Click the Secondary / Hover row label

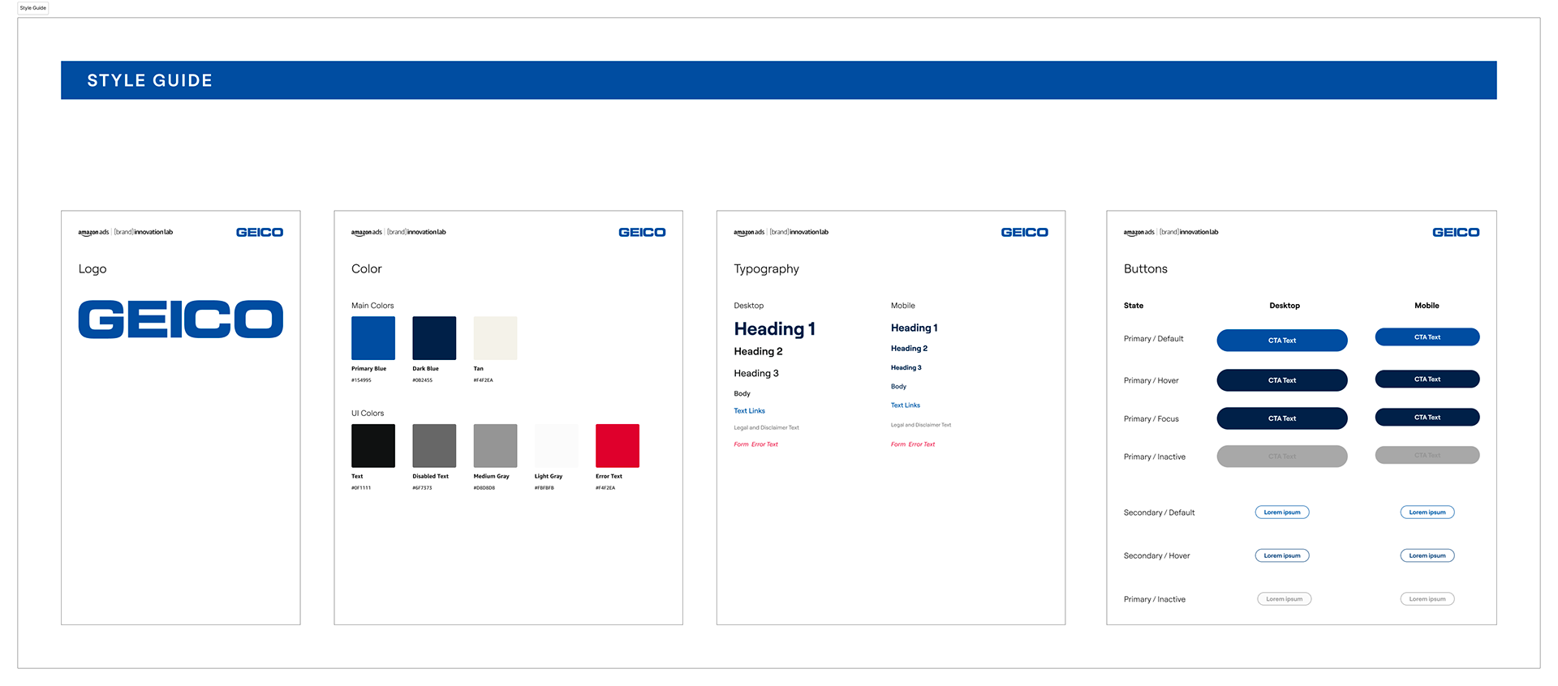coord(1156,556)
